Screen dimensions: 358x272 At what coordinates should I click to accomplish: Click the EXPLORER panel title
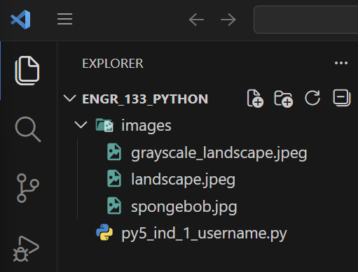(113, 64)
